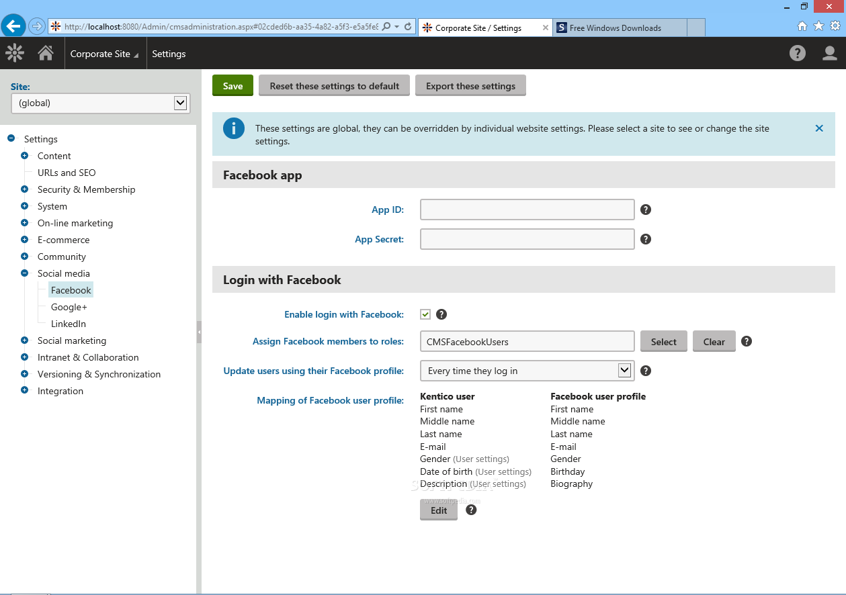The image size is (846, 595).
Task: Open the Corporate Site selector dropdown
Action: (x=104, y=54)
